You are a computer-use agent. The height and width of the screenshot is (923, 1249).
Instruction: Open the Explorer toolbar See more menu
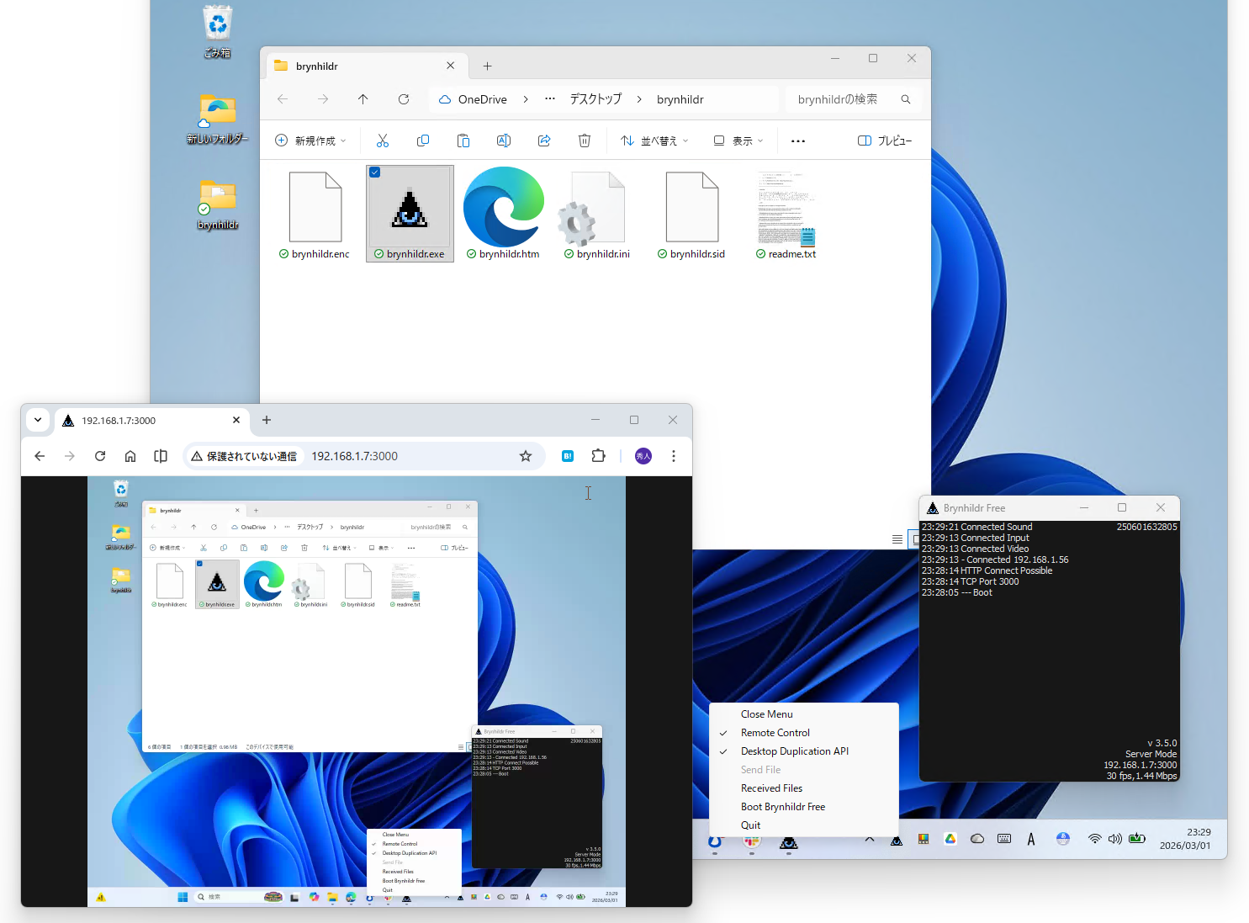point(798,141)
